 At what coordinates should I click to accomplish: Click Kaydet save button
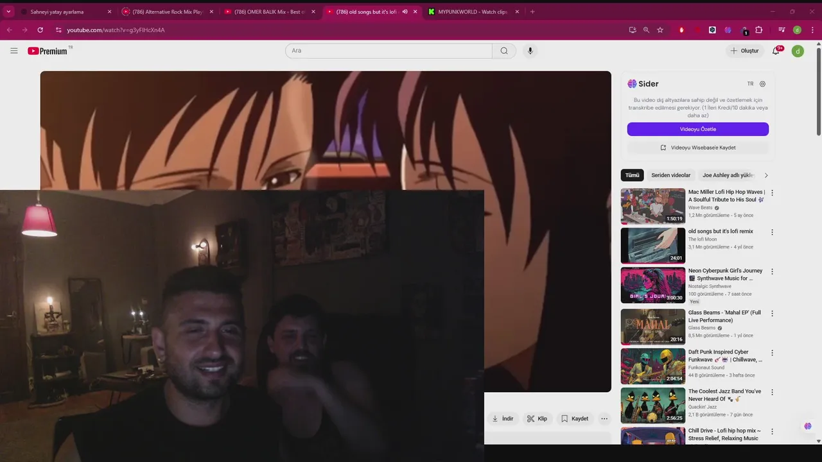[x=575, y=418]
